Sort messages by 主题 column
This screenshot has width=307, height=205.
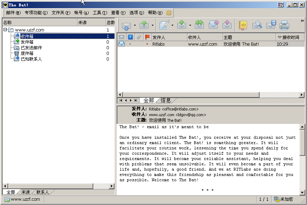point(250,37)
